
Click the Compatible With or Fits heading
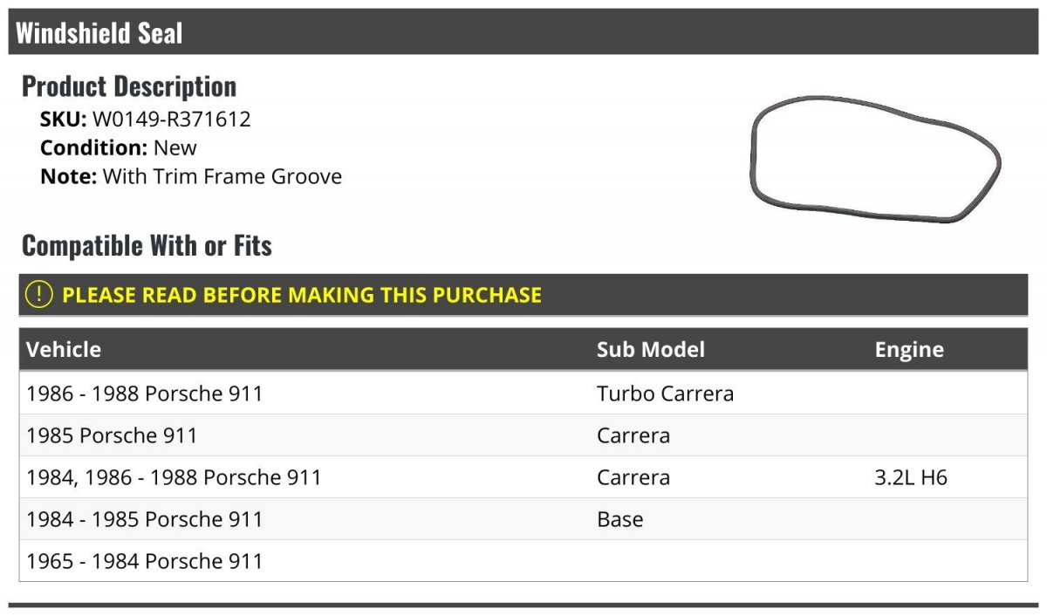147,245
